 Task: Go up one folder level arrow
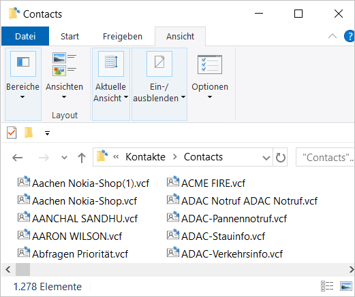click(x=82, y=158)
